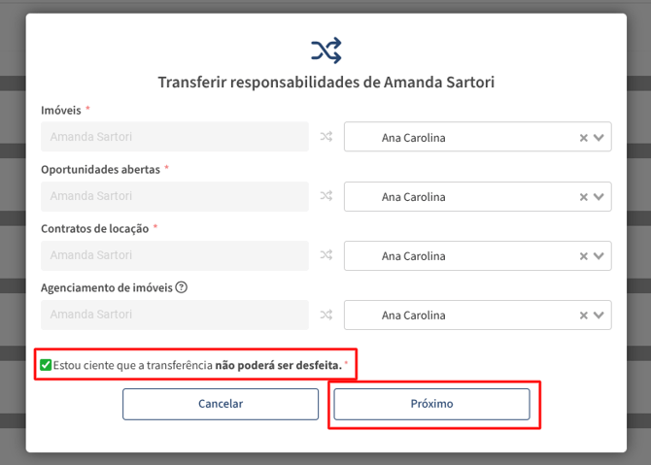The width and height of the screenshot is (651, 465).
Task: Click the 'não poderá ser desfeita' confirmation text
Action: pyautogui.click(x=278, y=365)
